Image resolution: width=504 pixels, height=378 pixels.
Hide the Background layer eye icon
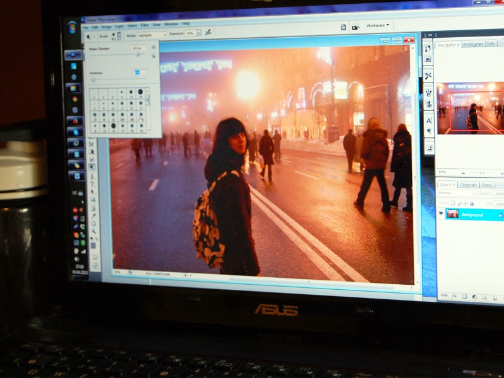tap(440, 214)
